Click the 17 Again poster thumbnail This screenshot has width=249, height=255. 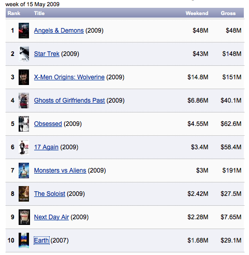click(x=24, y=147)
